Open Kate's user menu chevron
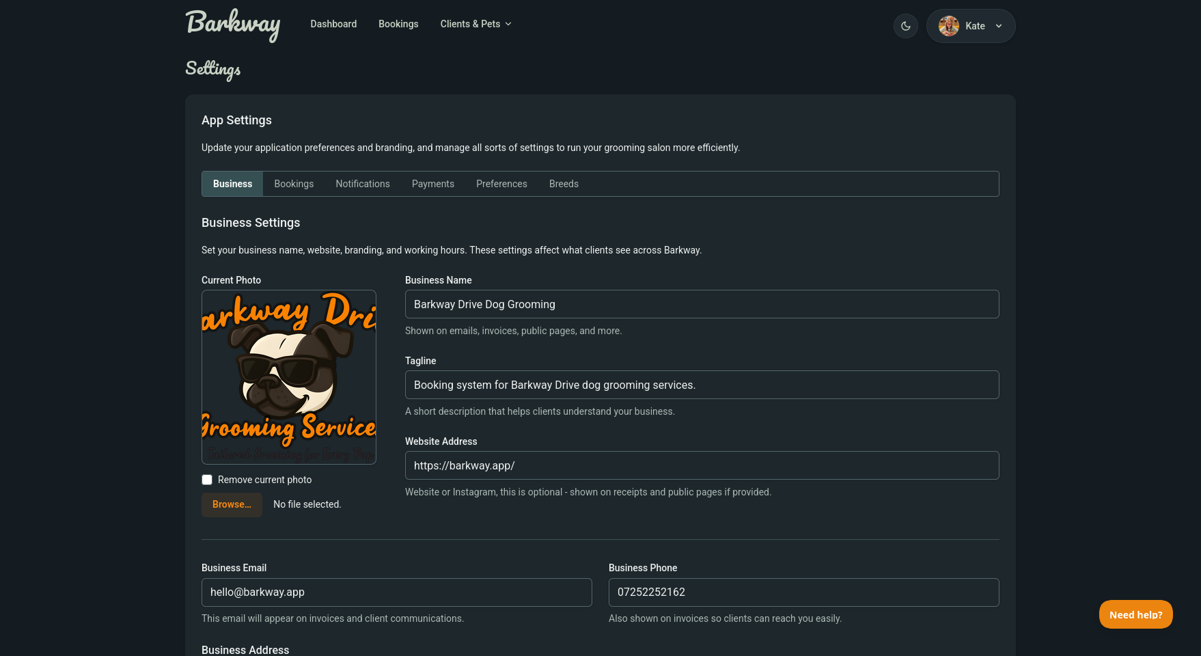 click(x=999, y=26)
